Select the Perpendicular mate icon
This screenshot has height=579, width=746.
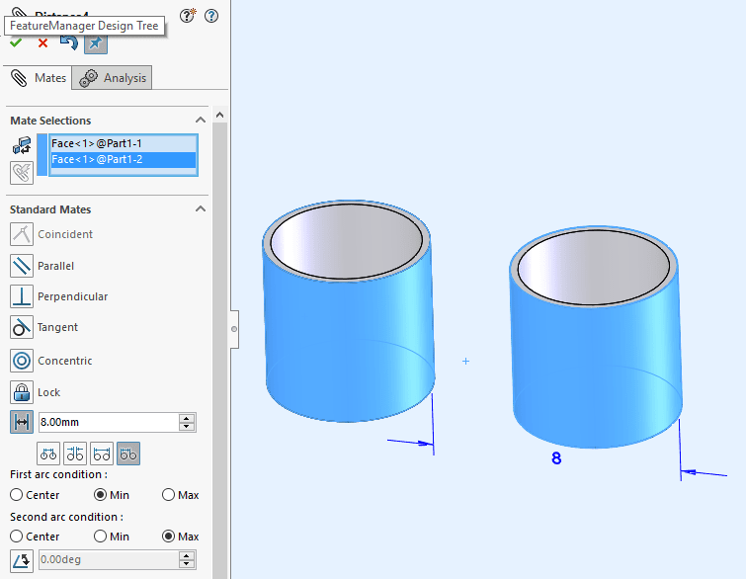point(22,296)
